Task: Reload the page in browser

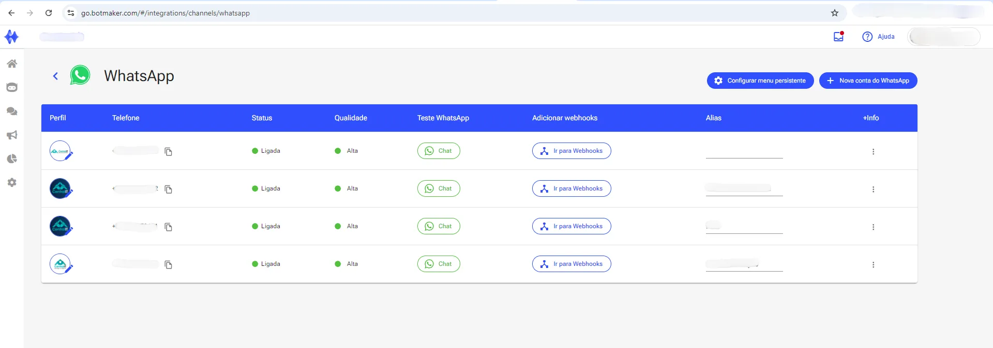Action: click(x=49, y=13)
